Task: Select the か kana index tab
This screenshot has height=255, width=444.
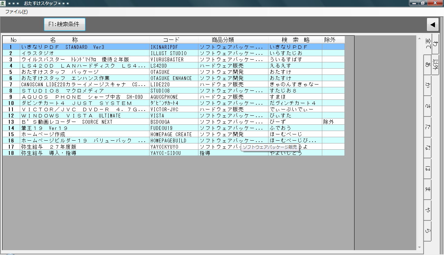Action: coord(427,86)
